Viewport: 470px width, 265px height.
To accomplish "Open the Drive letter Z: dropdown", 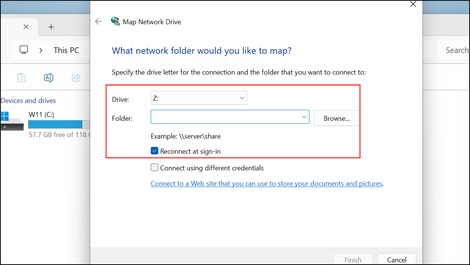I will (199, 98).
